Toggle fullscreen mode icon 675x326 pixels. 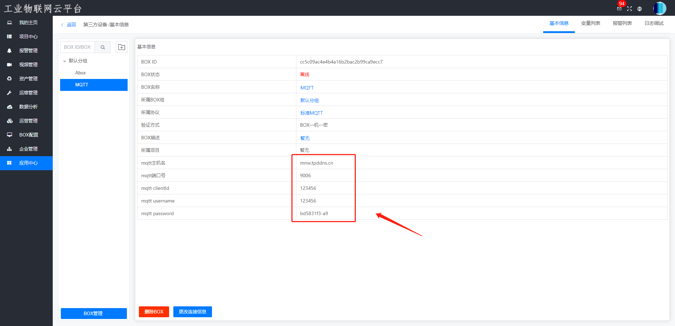[629, 9]
